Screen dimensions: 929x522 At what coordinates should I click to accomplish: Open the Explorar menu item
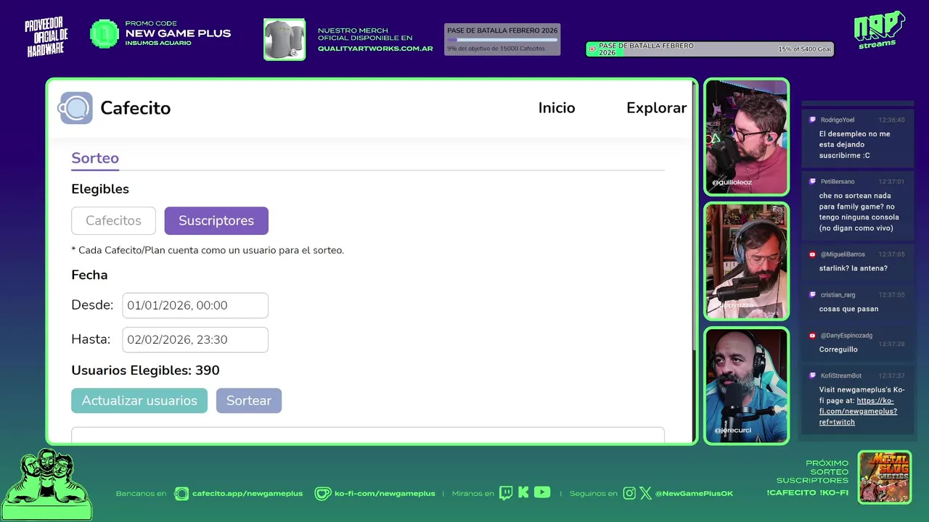[x=656, y=108]
